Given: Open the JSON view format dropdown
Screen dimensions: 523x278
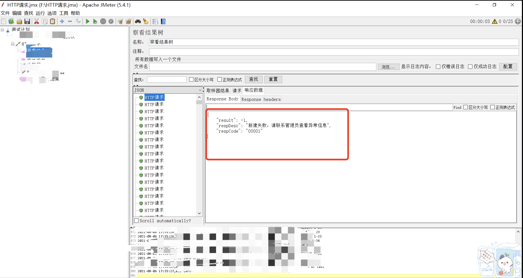Looking at the screenshot, I should (x=200, y=90).
